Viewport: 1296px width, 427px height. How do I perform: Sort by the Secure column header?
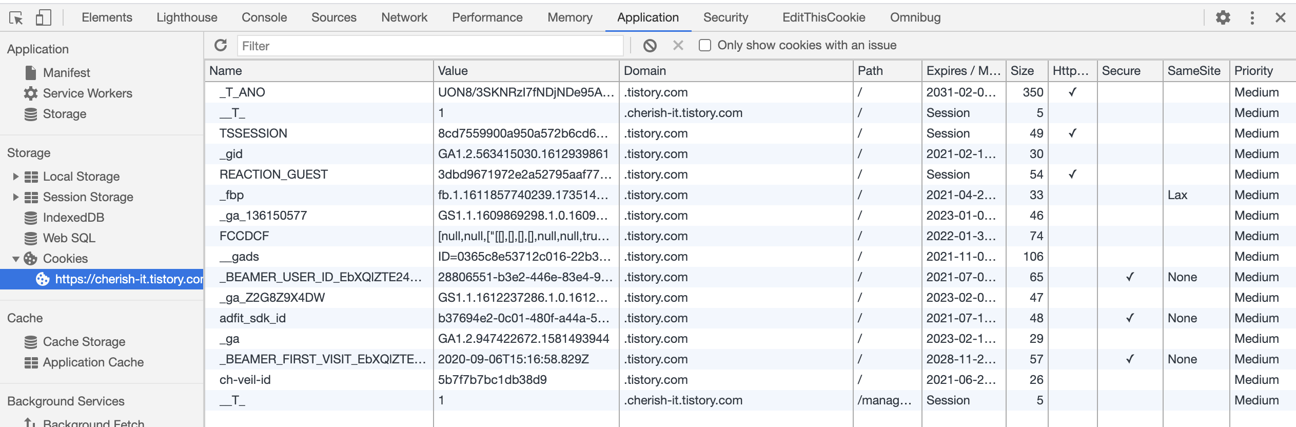(1130, 71)
